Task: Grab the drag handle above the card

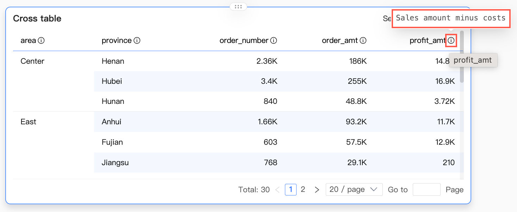Action: 238,6
